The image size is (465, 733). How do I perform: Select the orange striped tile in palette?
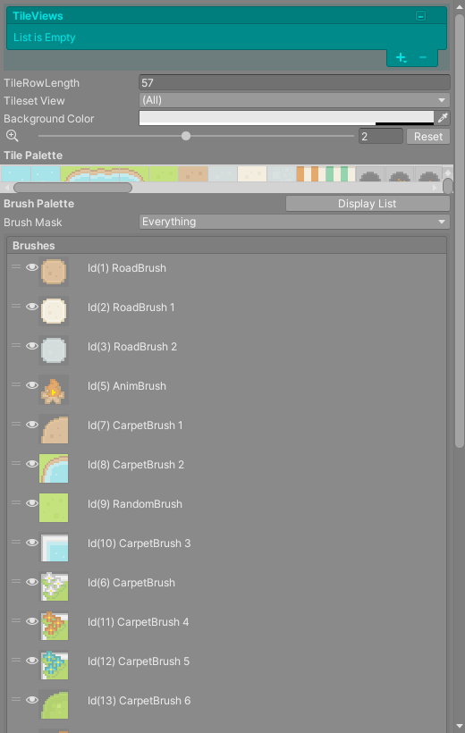[310, 174]
